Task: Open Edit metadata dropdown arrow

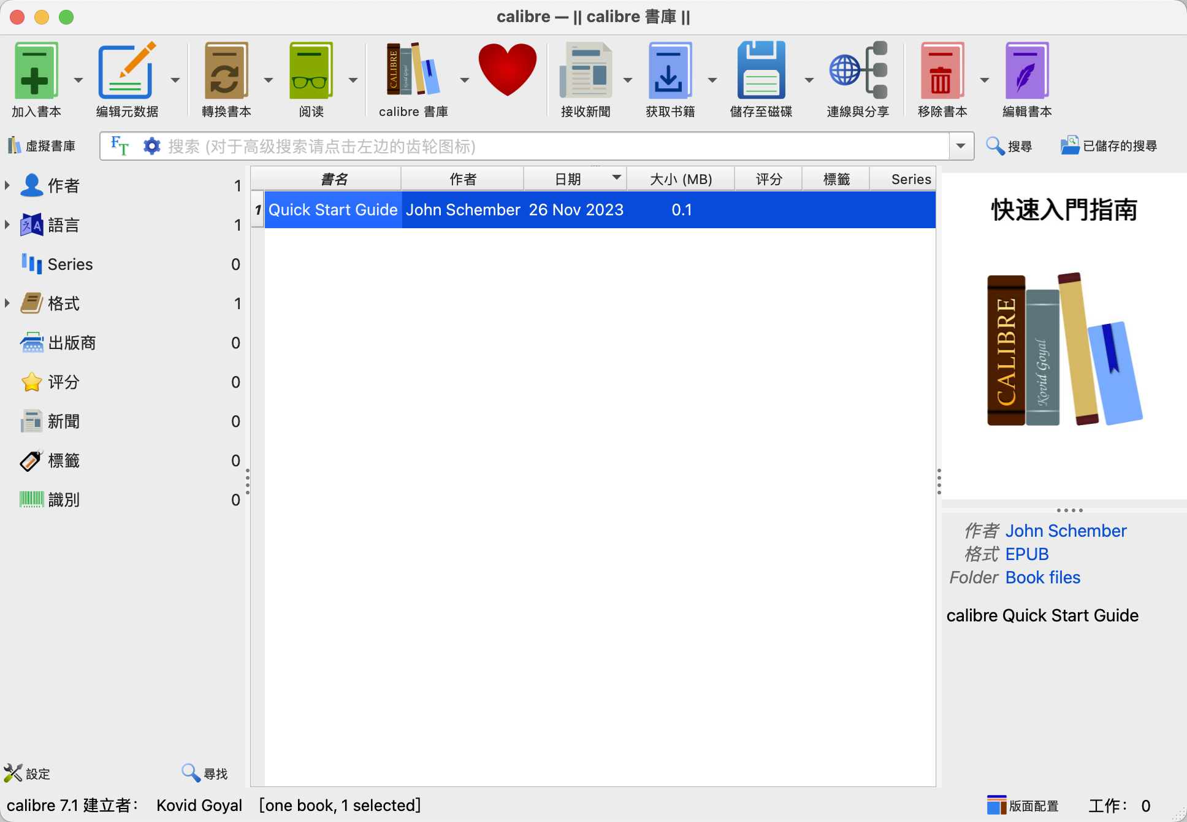Action: pyautogui.click(x=175, y=80)
